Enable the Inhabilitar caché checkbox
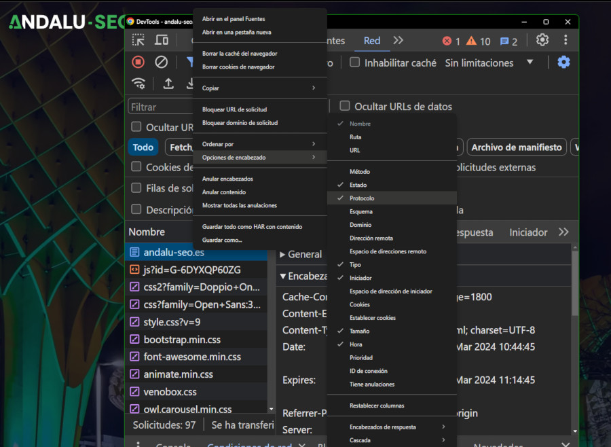611x447 pixels. [354, 62]
